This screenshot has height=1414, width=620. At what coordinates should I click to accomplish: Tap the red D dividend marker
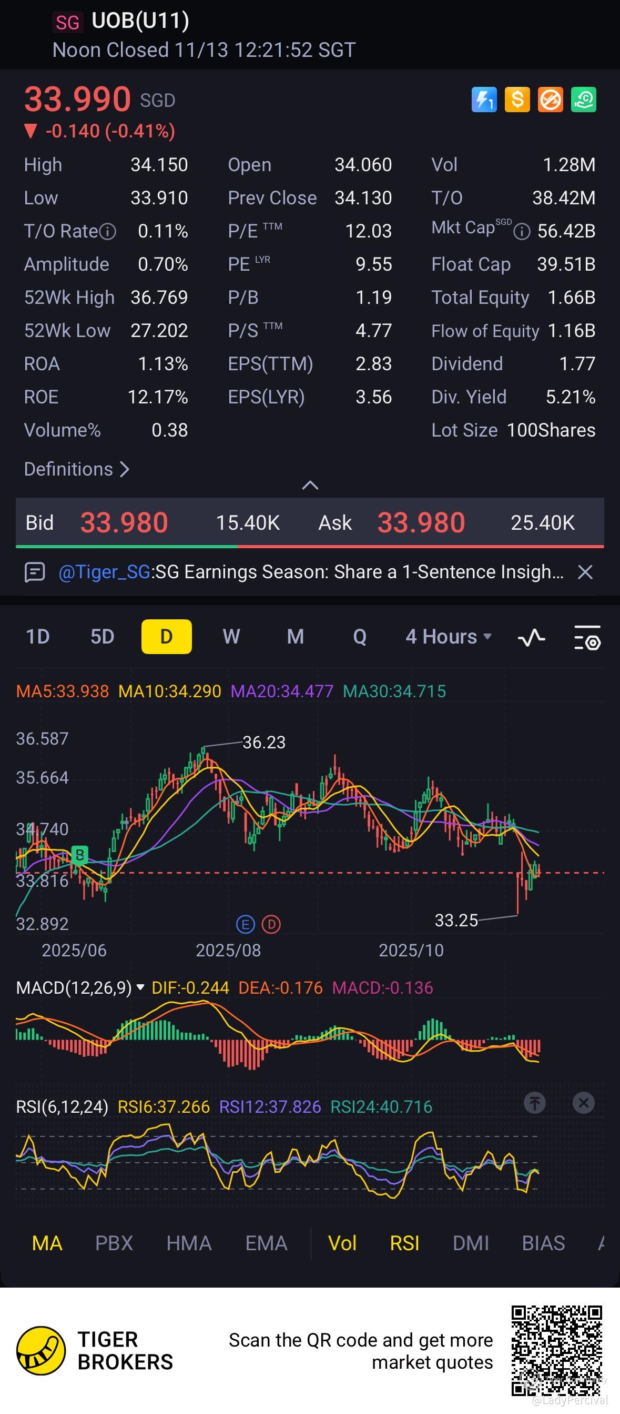pos(271,925)
